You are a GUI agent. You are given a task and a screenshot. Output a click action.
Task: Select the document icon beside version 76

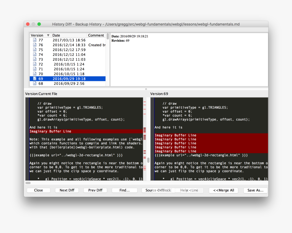click(34, 45)
